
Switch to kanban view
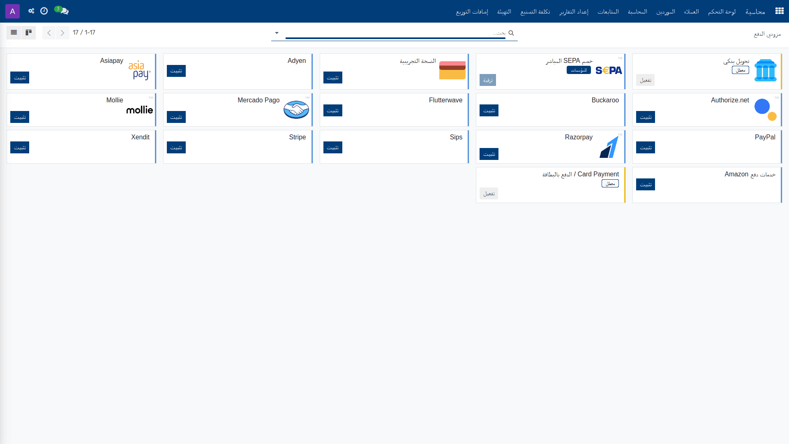point(29,32)
